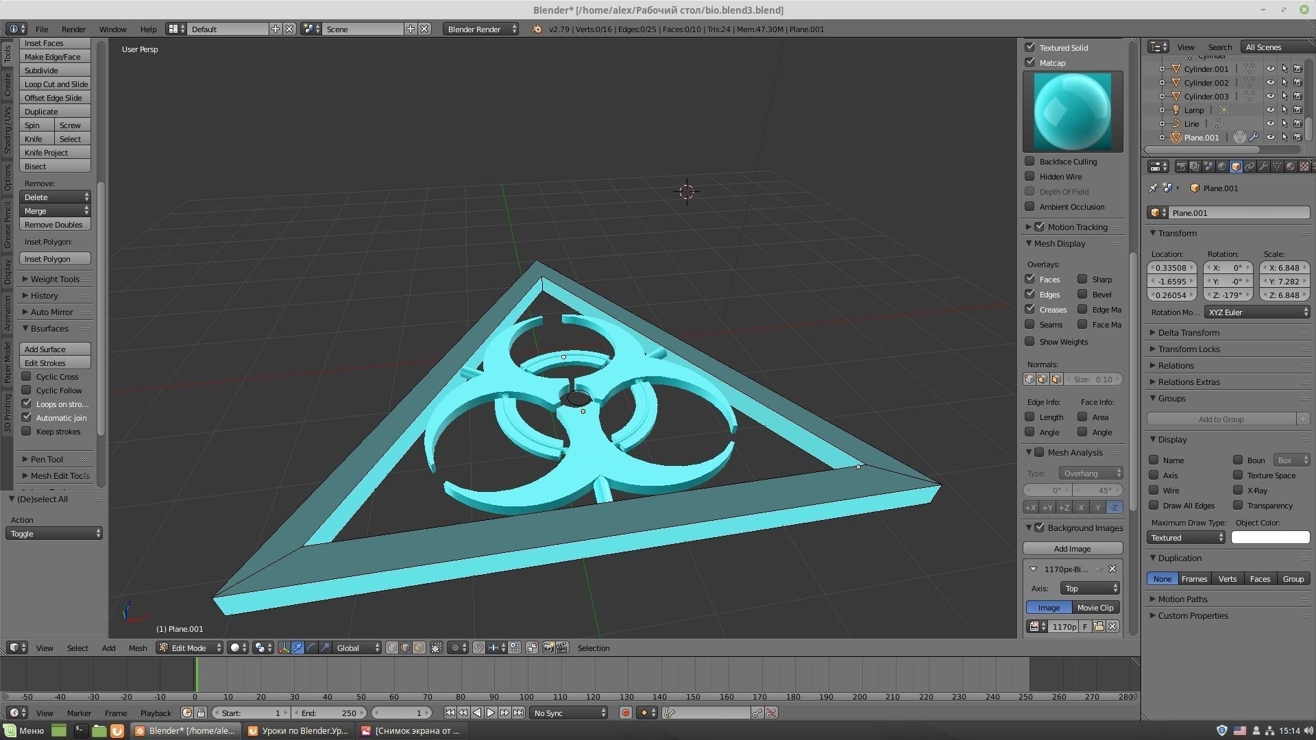Open the No Sync dropdown
Screen dimensions: 1316x740
[569, 713]
